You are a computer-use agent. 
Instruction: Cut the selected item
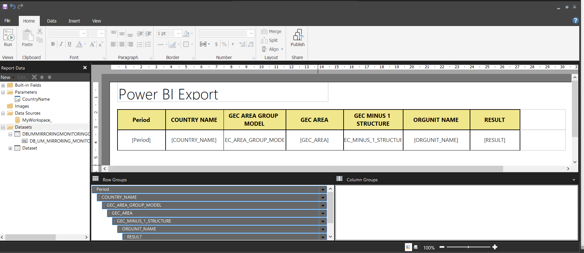[x=39, y=31]
